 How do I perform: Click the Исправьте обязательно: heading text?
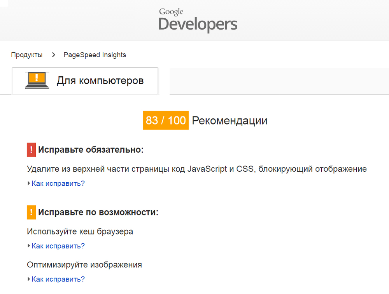click(91, 150)
